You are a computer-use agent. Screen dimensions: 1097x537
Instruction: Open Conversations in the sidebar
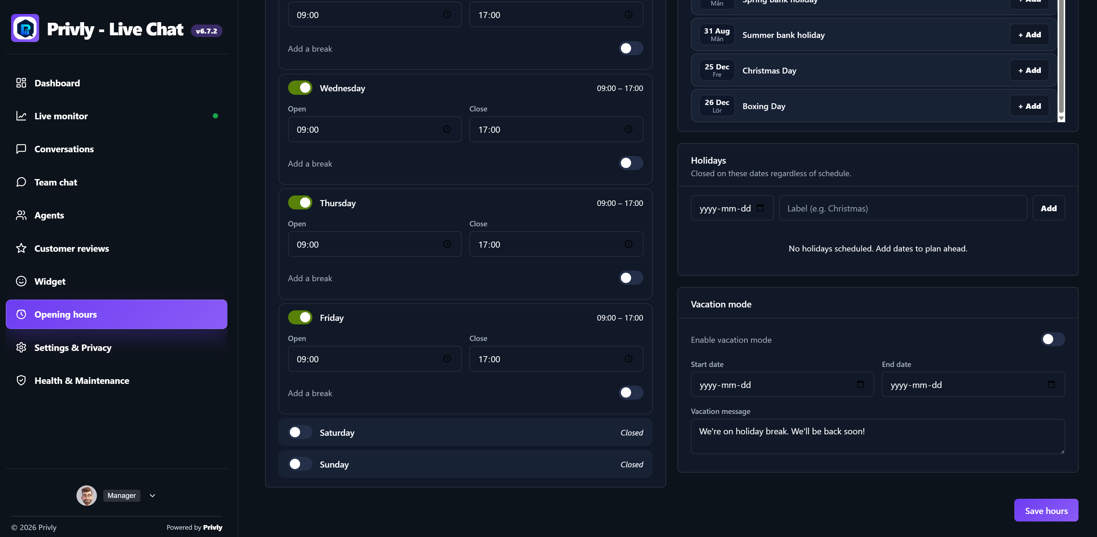(116, 149)
